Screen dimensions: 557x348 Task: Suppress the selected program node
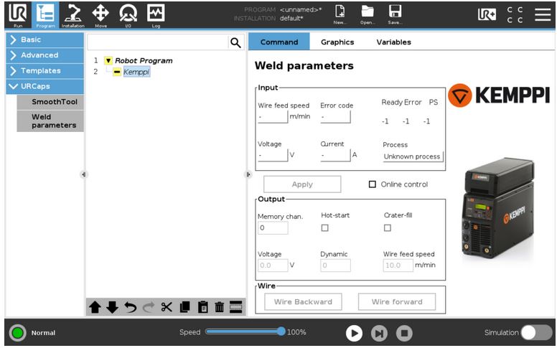click(x=236, y=307)
